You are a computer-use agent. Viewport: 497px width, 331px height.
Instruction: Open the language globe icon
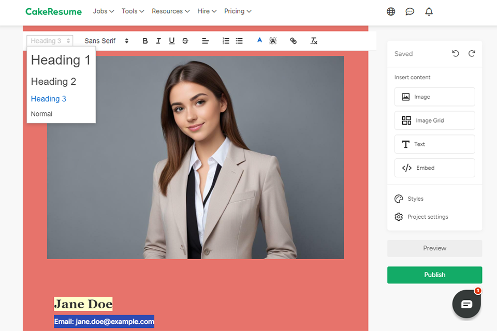(391, 11)
